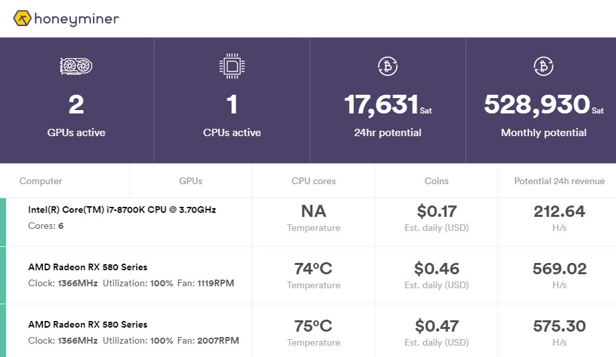
Task: Click the Cores: 6 detail text
Action: (45, 226)
